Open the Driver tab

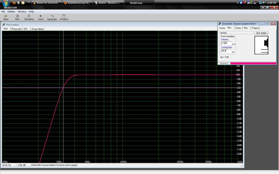[222, 28]
